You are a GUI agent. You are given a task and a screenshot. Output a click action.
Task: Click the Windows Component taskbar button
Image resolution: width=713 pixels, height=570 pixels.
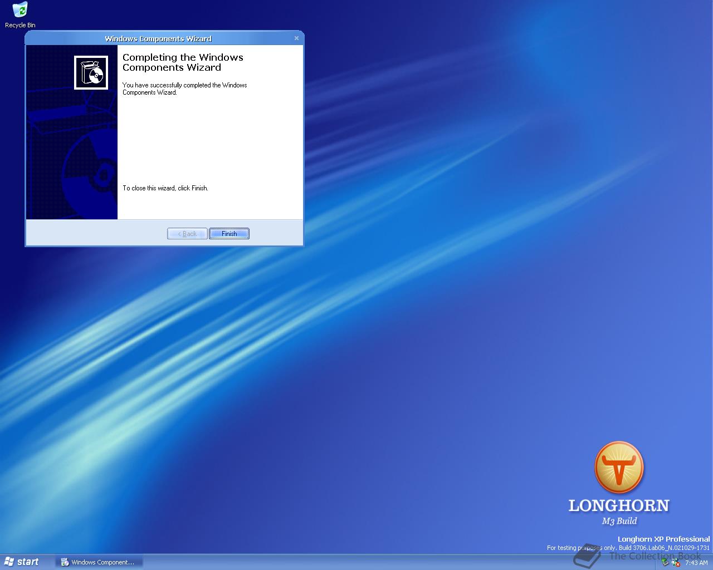(99, 562)
